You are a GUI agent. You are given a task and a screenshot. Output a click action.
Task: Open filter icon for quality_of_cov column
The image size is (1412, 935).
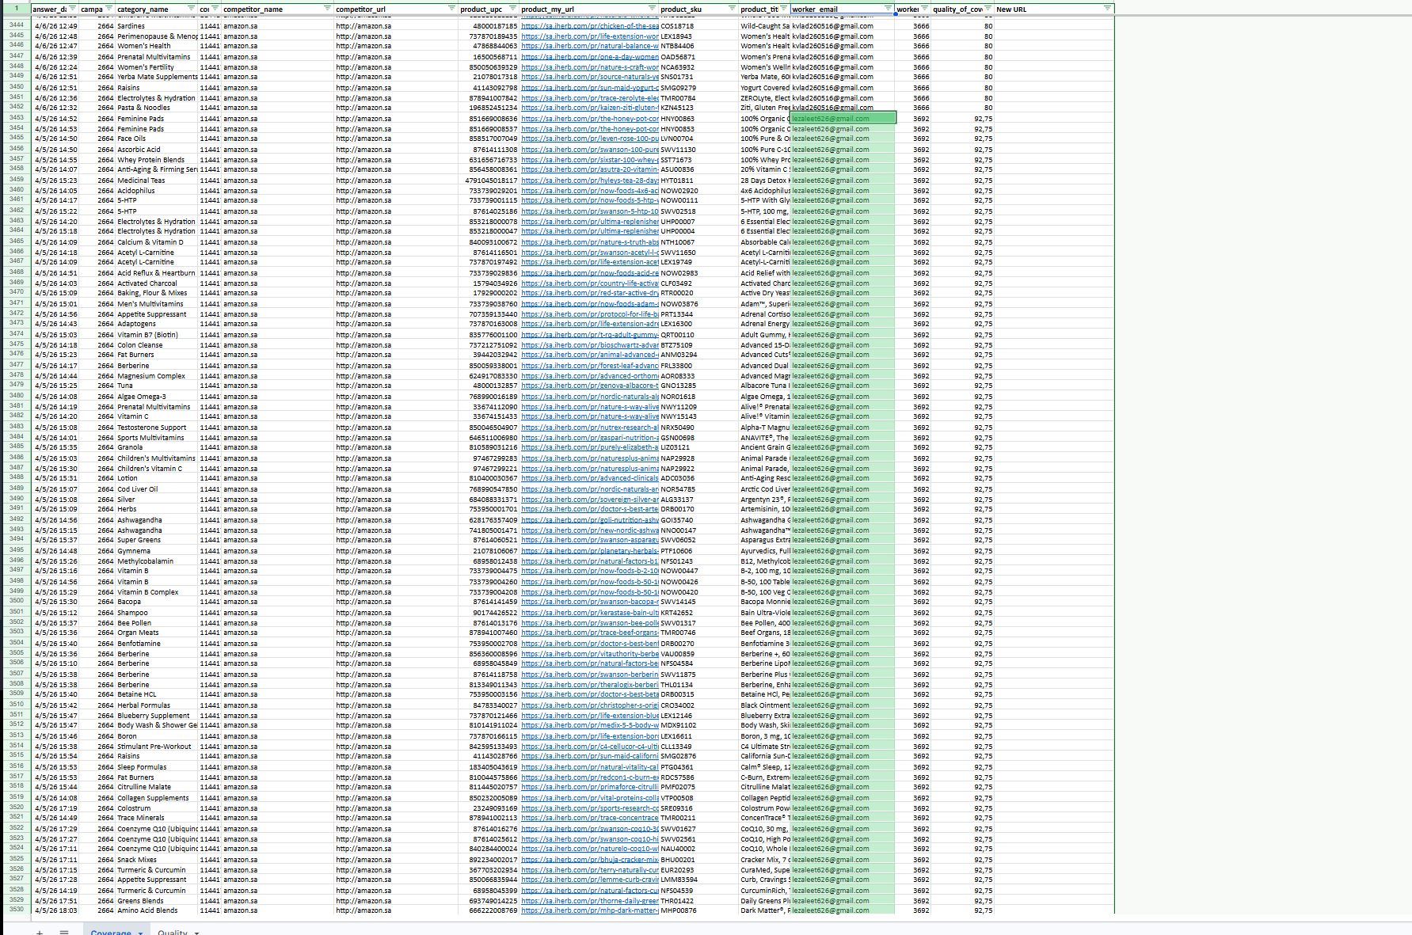[x=988, y=9]
